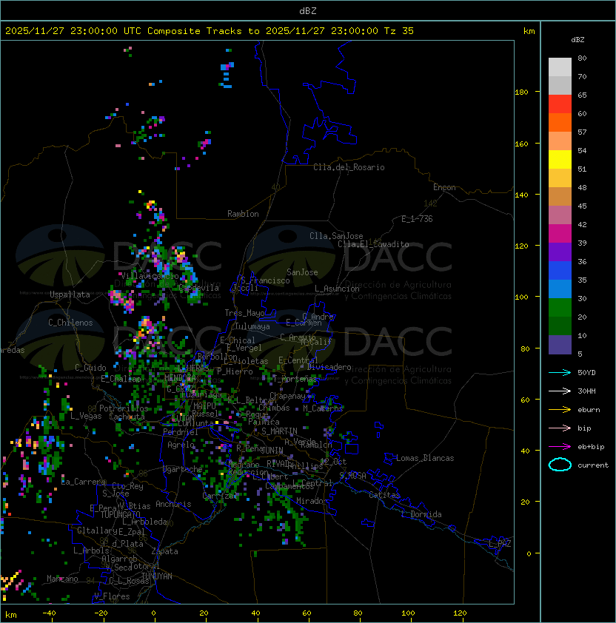
Task: Click the cyan ellipse 'current' legend icon
Action: (560, 465)
